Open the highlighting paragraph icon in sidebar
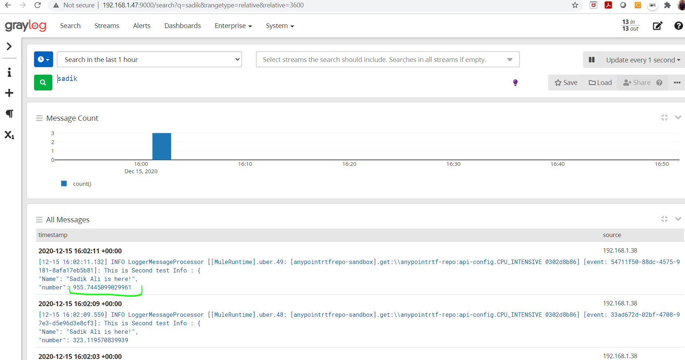This screenshot has height=360, width=685. (9, 114)
